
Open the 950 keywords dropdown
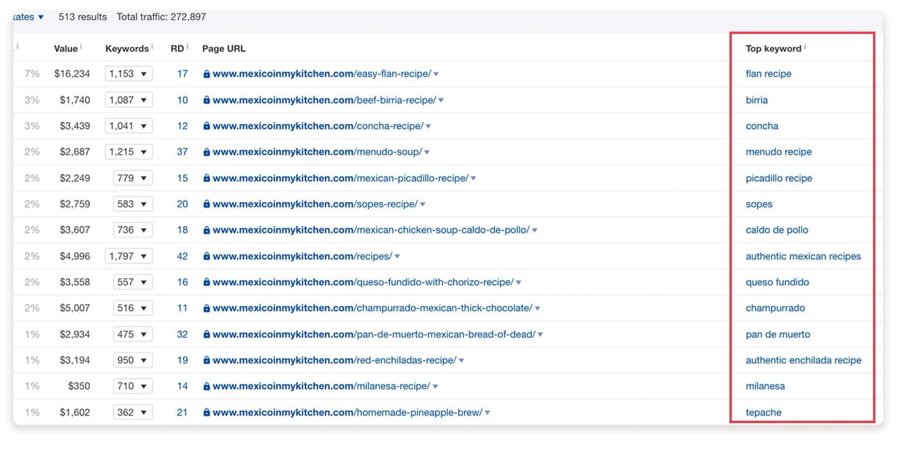coord(133,360)
